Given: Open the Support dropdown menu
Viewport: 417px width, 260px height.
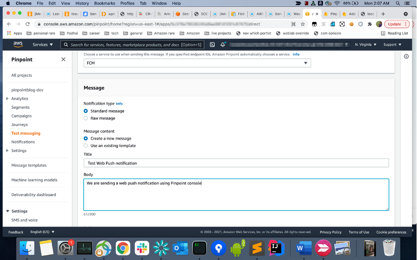Looking at the screenshot, I should (x=392, y=45).
